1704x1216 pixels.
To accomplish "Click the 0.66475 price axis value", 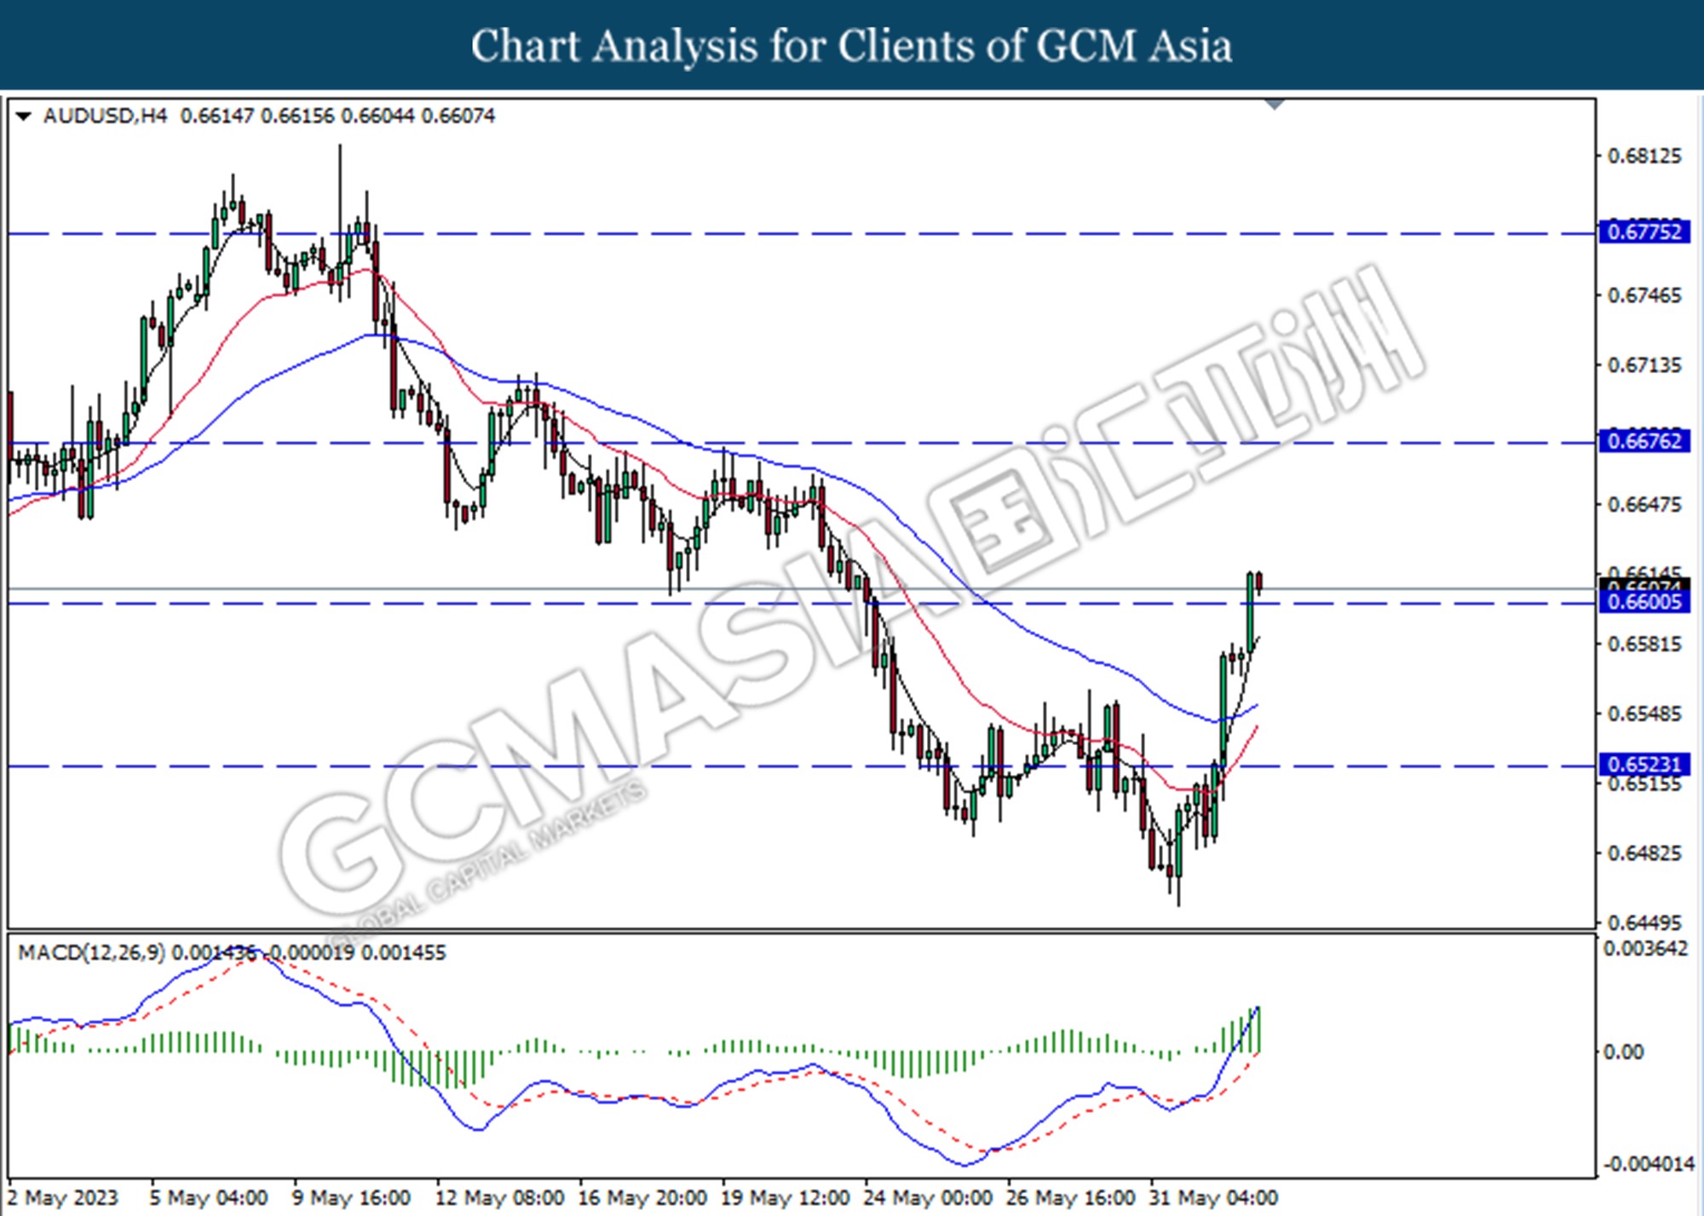I will [x=1644, y=505].
